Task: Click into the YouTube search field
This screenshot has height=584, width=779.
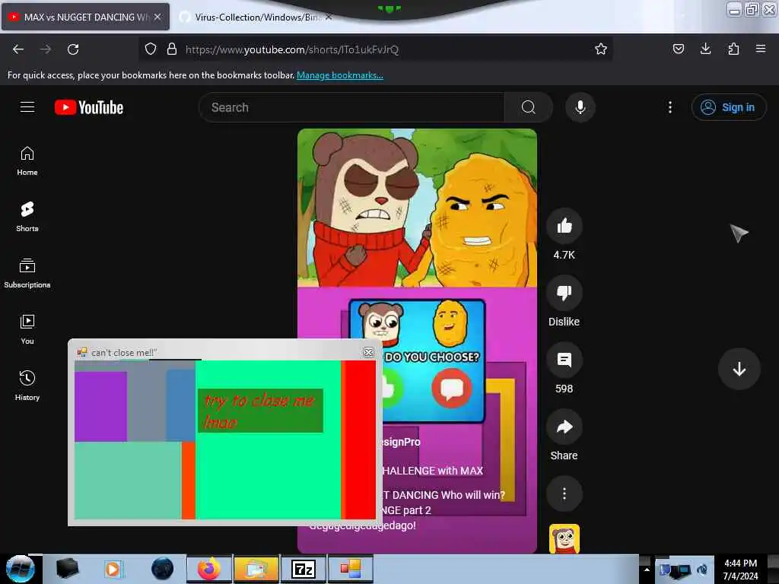Action: coord(351,107)
